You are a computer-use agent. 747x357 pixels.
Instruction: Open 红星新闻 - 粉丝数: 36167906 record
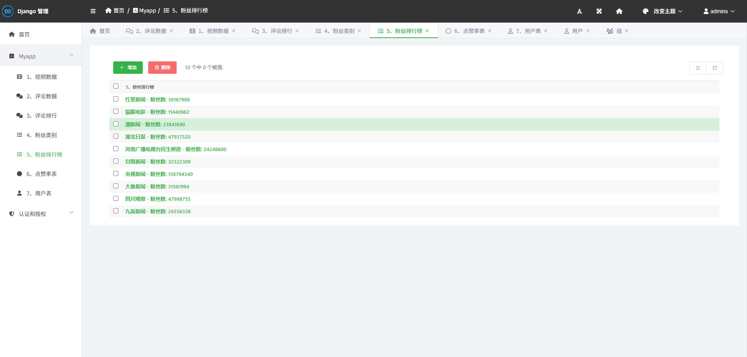pyautogui.click(x=158, y=100)
